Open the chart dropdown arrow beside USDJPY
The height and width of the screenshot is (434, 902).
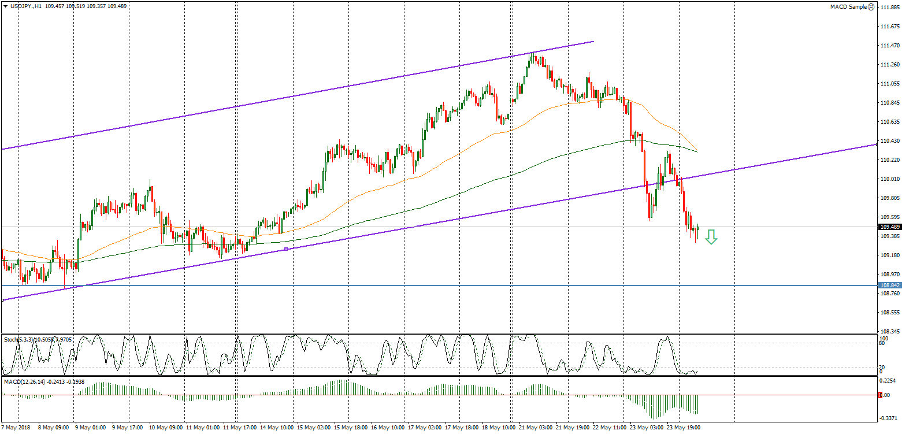point(5,6)
